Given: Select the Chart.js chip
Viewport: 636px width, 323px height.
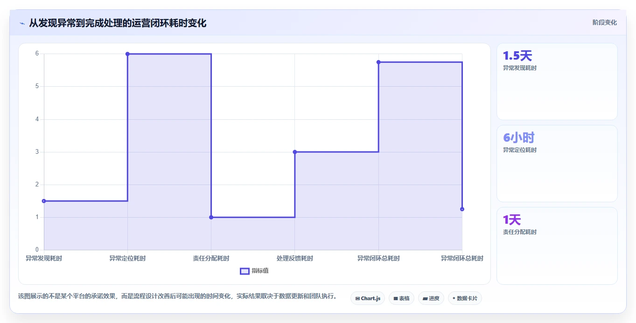Looking at the screenshot, I should click(x=368, y=298).
